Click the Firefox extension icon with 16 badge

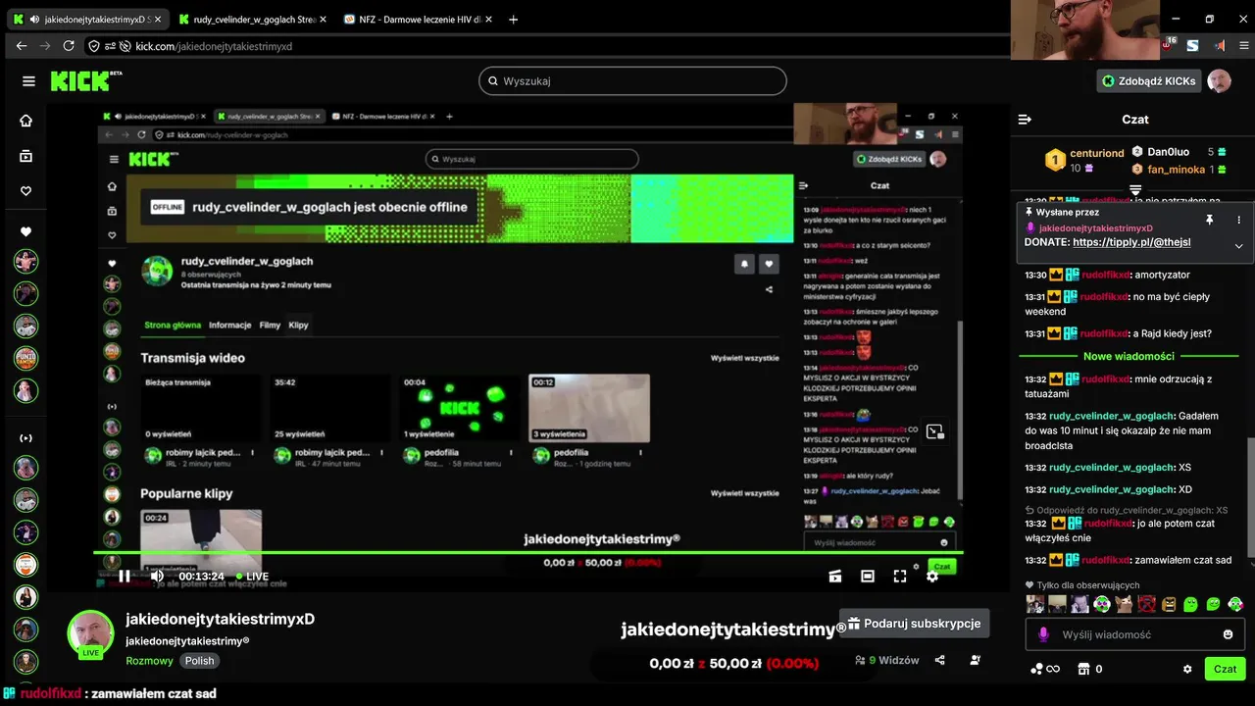click(x=1168, y=45)
